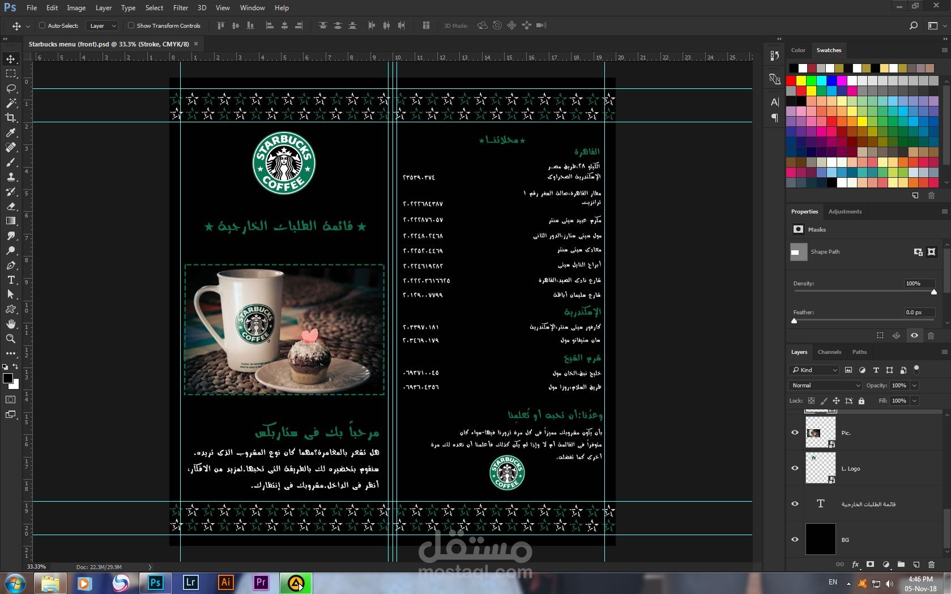Image resolution: width=951 pixels, height=594 pixels.
Task: Select the Magic Wand tool
Action: point(11,103)
